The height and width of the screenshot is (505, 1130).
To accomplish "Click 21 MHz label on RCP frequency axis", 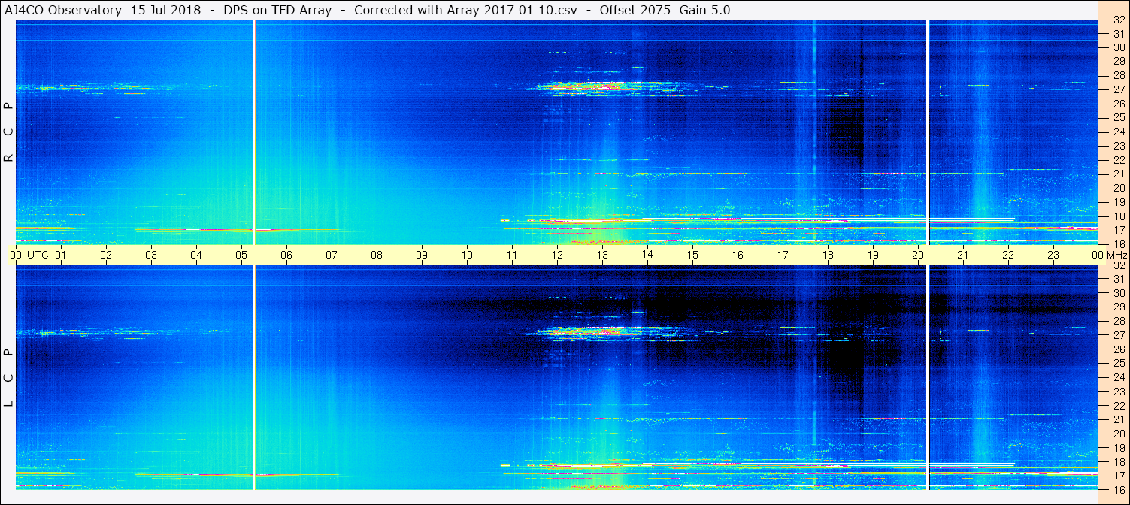I will tap(1119, 174).
